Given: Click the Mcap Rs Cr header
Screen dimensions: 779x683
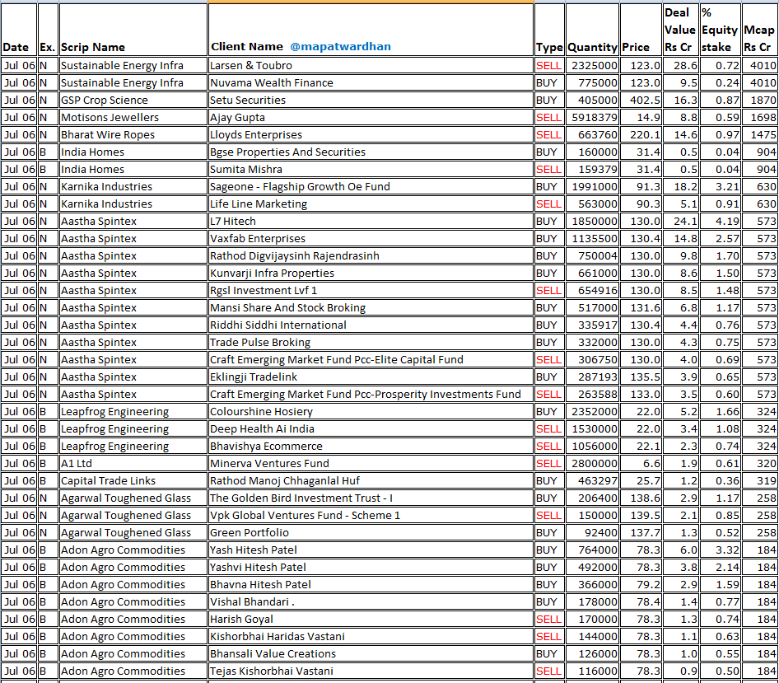Looking at the screenshot, I should click(x=759, y=30).
